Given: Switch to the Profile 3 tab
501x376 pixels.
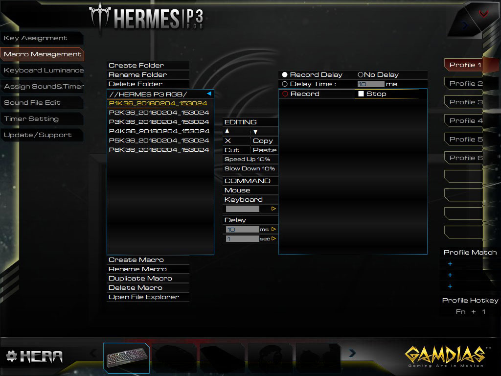Looking at the screenshot, I should click(x=465, y=102).
